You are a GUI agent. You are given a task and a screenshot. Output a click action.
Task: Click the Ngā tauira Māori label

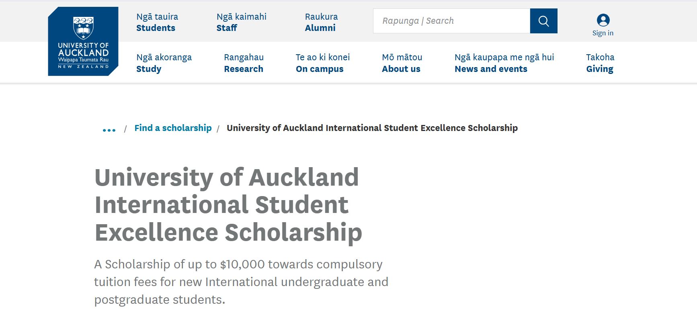157,16
